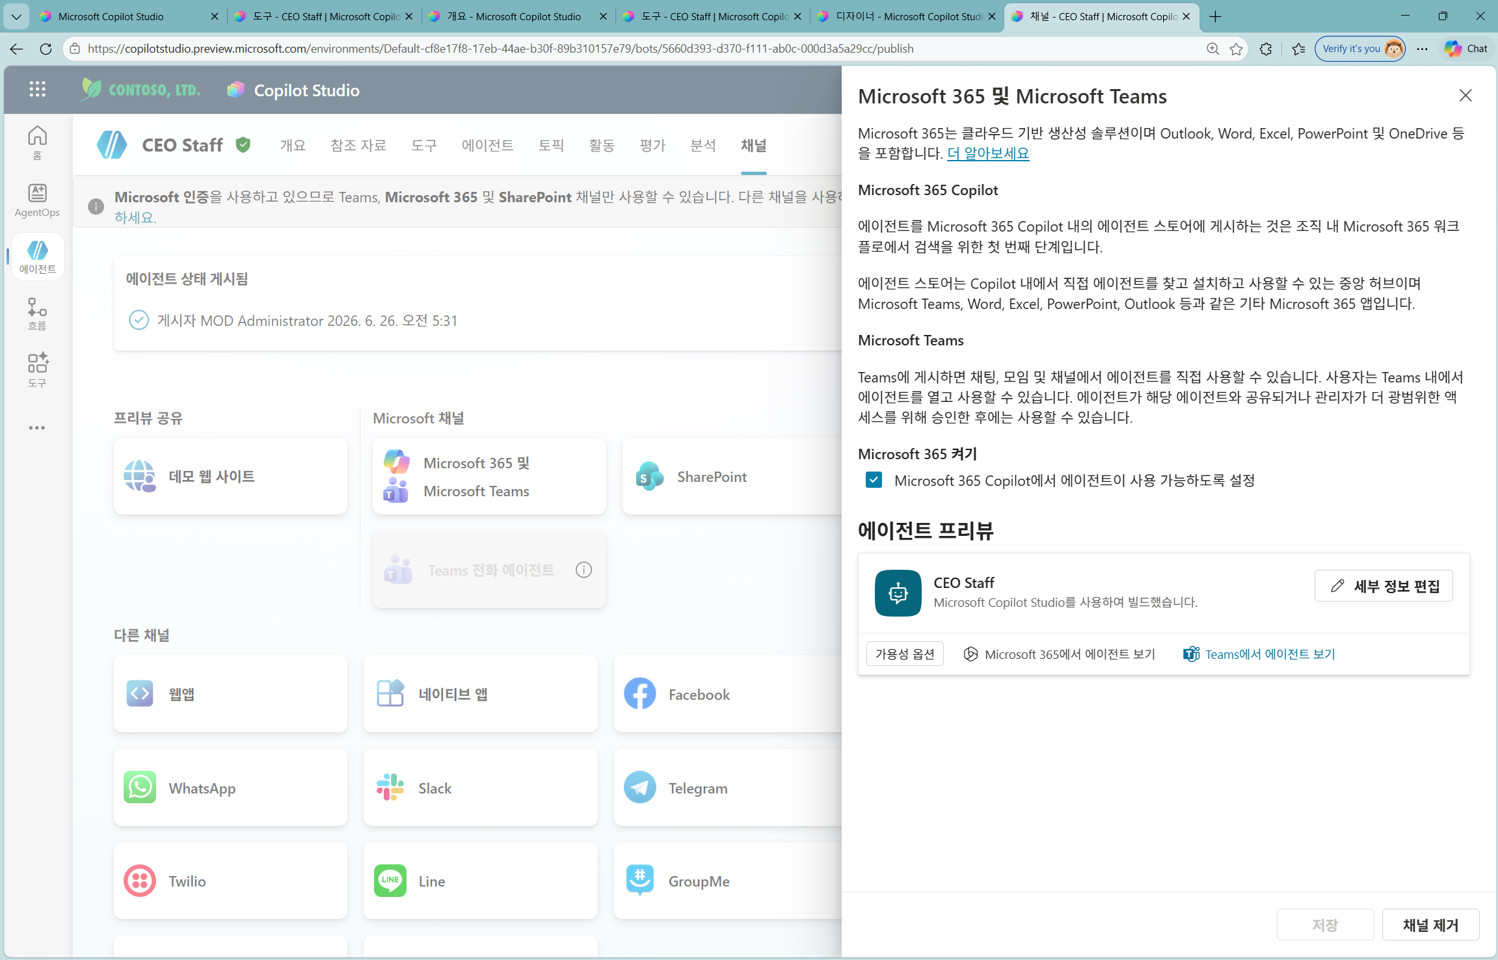This screenshot has height=960, width=1498.
Task: Click the info icon on Teams 전화 에이전트
Action: tap(583, 570)
